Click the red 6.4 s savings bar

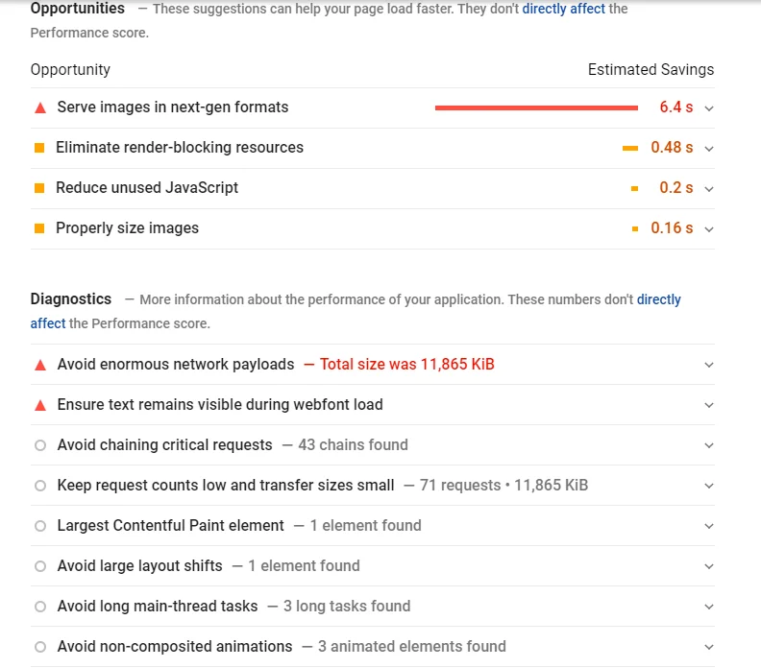536,107
